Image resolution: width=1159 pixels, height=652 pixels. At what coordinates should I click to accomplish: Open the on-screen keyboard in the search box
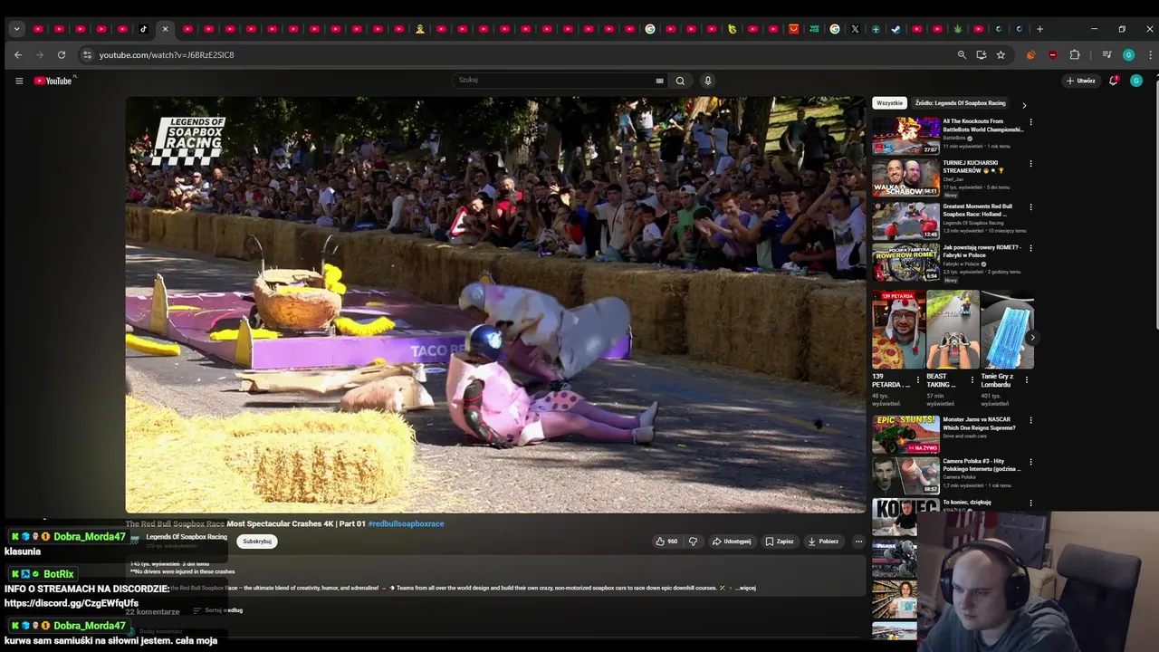[x=659, y=81]
